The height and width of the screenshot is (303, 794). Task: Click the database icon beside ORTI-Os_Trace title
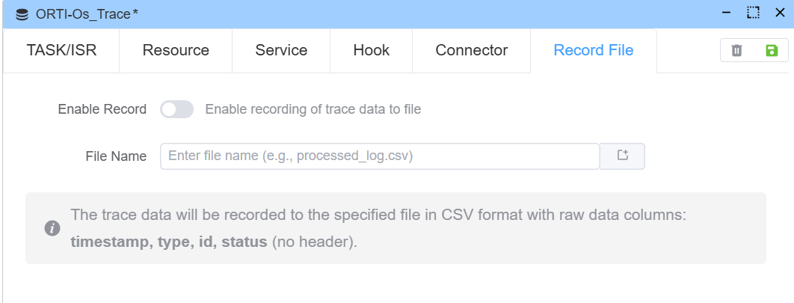tap(20, 14)
